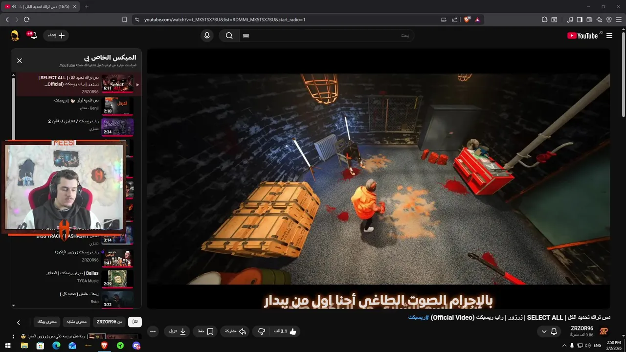Image resolution: width=626 pixels, height=352 pixels.
Task: Open more actions three-dot menu under video
Action: [153, 331]
